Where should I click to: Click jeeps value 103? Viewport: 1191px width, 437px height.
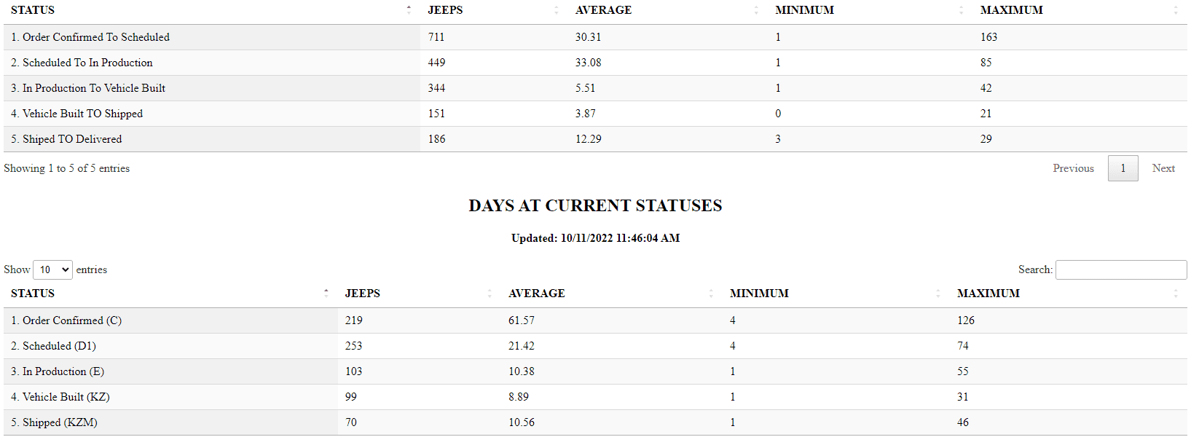point(353,371)
